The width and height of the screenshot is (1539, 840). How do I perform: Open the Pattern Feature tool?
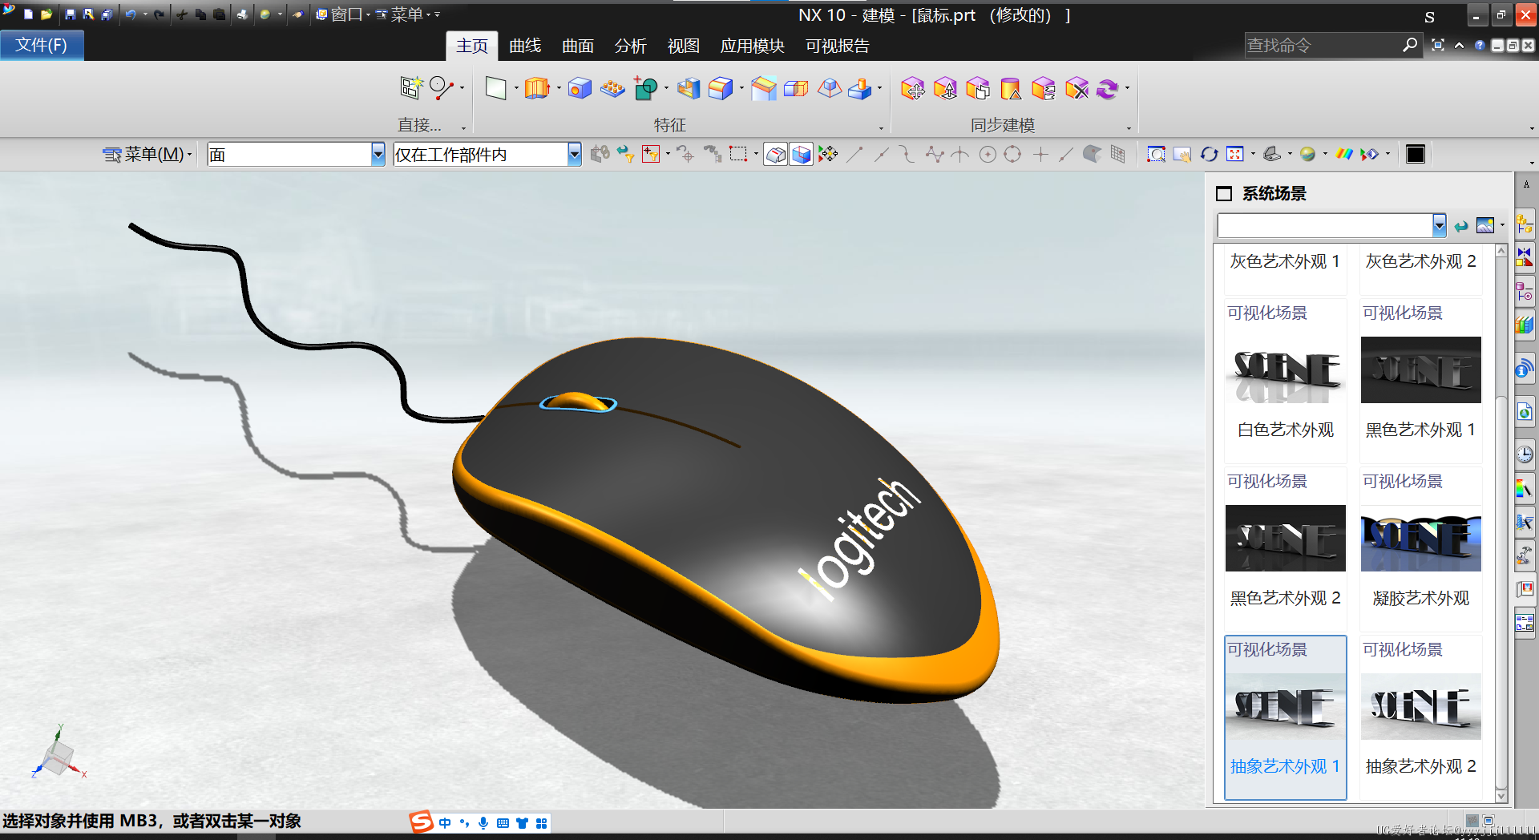coord(612,88)
